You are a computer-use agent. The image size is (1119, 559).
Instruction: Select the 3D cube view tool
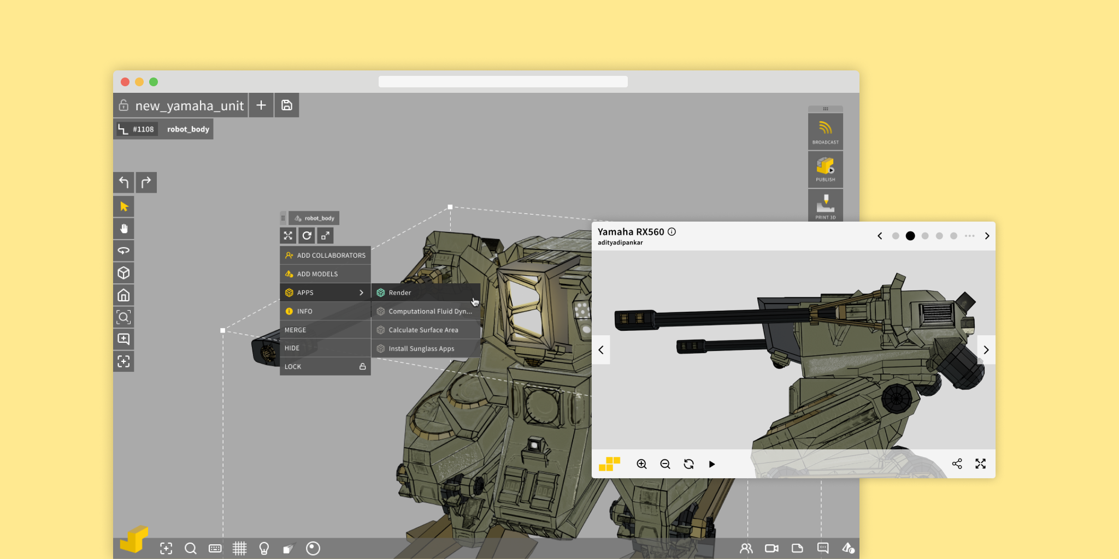[123, 273]
